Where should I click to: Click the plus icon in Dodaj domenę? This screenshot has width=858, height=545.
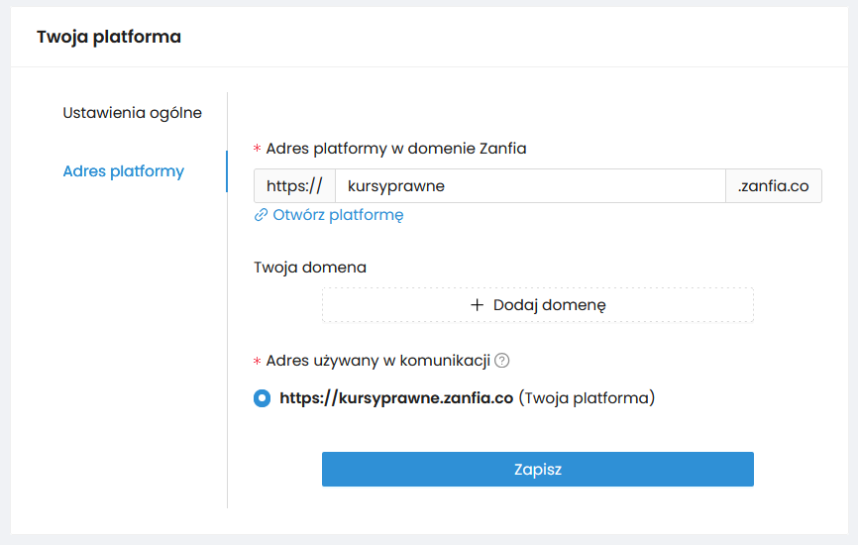[x=477, y=305]
